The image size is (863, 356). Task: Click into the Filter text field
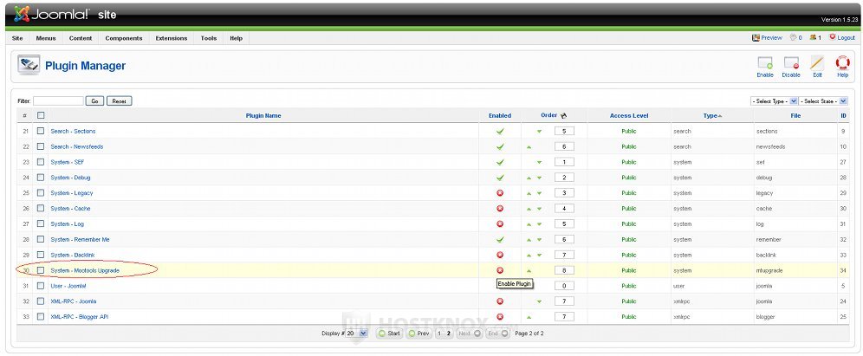[58, 101]
